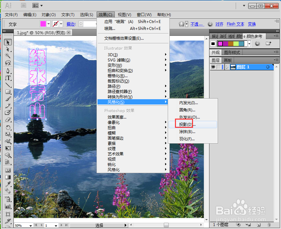Click the delete layer trash icon
281x229 pixels.
tap(269, 225)
